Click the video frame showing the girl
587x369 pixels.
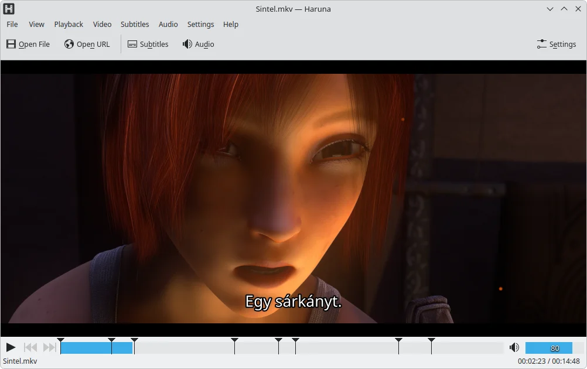(293, 199)
